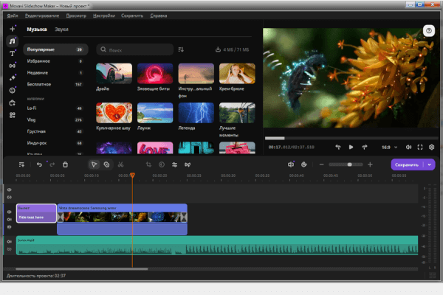Expand the save button dropdown arrow
Viewport: 443px width, 295px height.
coord(430,164)
